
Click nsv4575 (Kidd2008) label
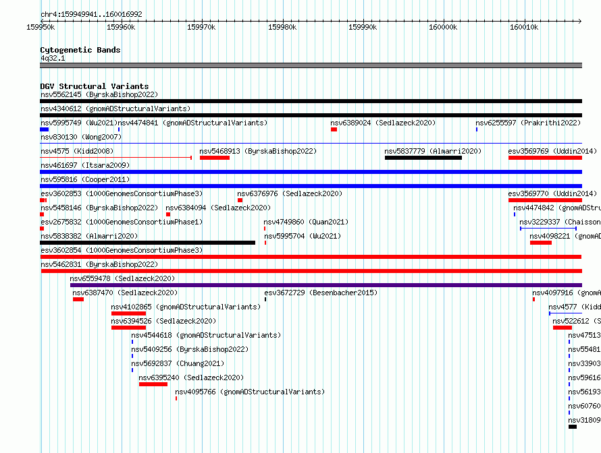pyautogui.click(x=77, y=151)
